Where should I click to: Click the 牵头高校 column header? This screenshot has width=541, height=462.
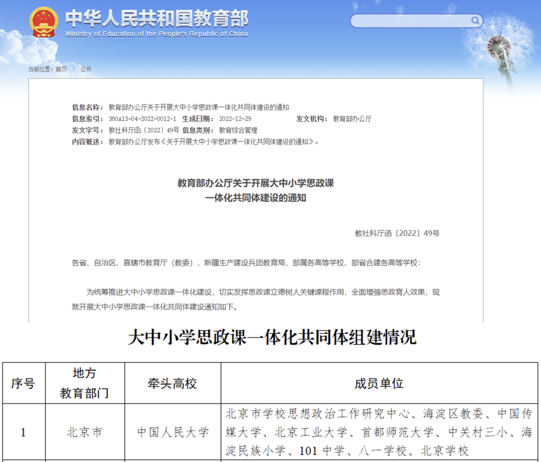(x=172, y=383)
